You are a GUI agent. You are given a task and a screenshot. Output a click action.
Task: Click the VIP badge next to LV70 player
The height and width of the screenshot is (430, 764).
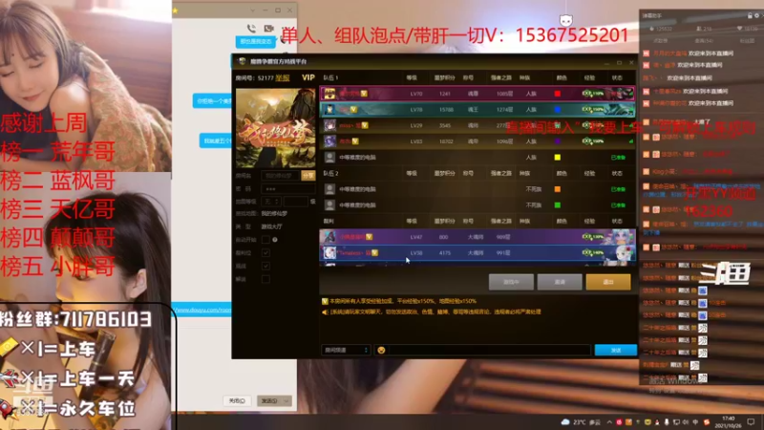pos(364,93)
